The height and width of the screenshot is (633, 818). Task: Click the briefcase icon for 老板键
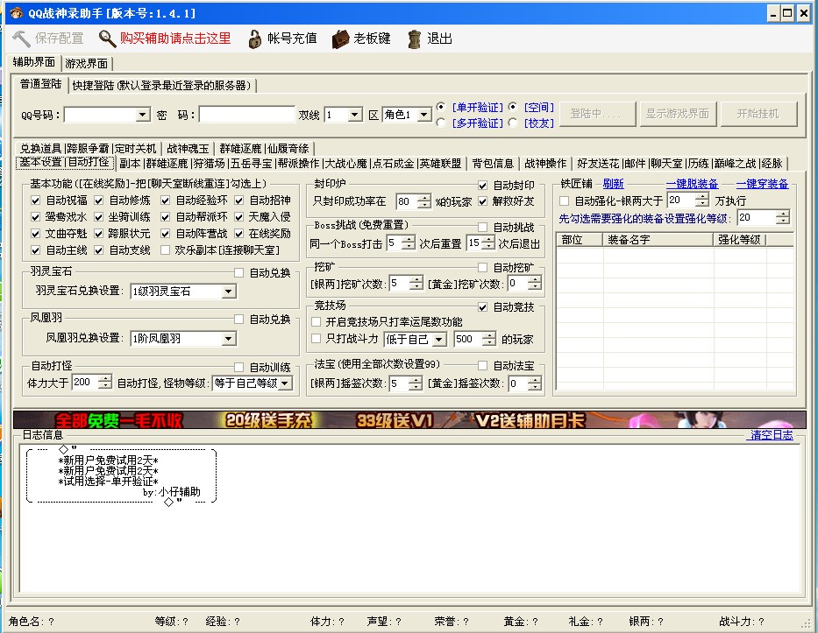(340, 39)
